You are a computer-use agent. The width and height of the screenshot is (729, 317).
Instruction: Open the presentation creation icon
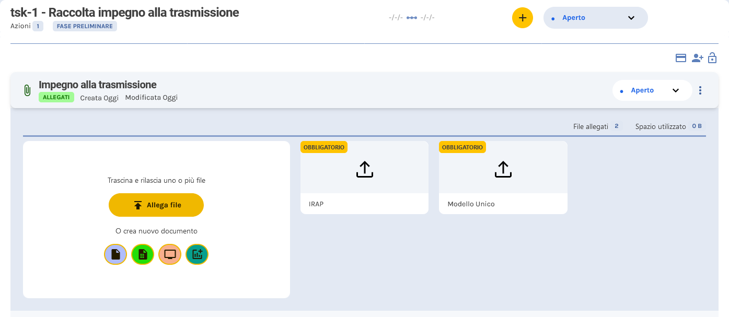click(x=170, y=254)
